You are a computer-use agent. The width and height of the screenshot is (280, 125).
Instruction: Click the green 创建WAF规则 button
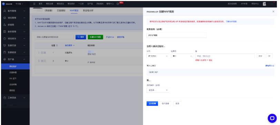96,37
